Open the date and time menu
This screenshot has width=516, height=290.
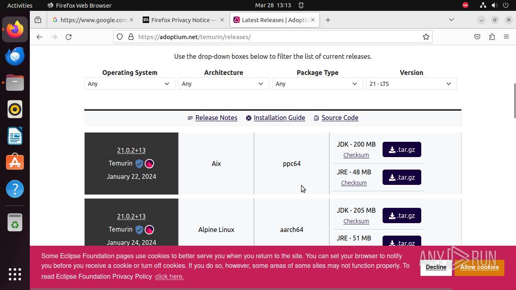pos(273,5)
